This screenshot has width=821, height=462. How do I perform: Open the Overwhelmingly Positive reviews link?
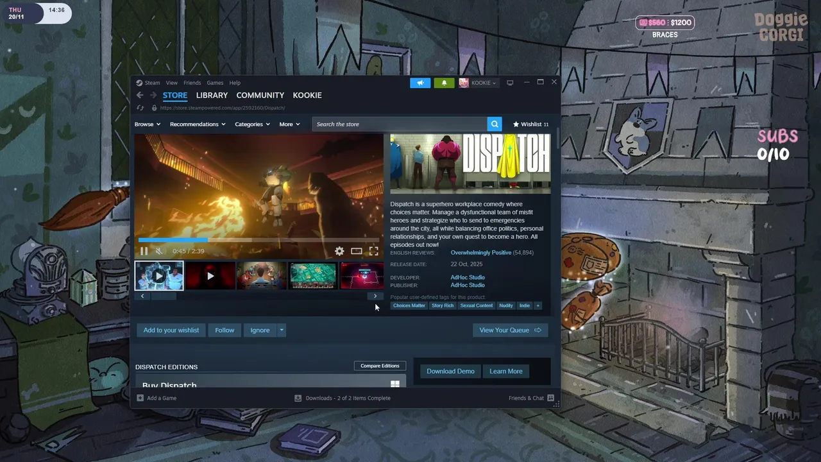pyautogui.click(x=481, y=253)
